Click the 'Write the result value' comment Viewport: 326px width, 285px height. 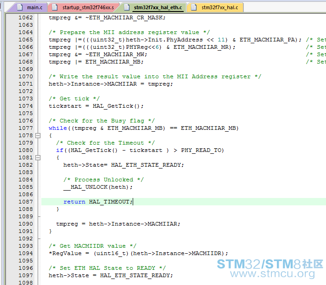pos(155,77)
